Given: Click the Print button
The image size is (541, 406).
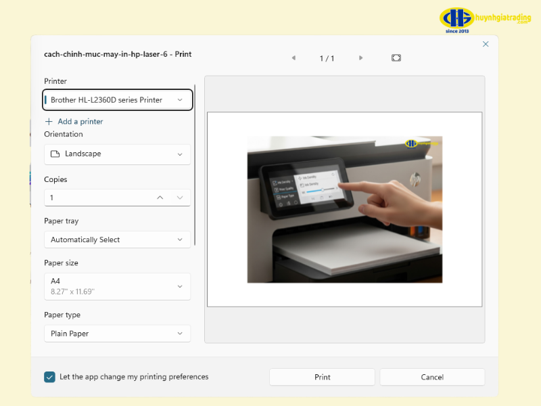Looking at the screenshot, I should [x=322, y=377].
